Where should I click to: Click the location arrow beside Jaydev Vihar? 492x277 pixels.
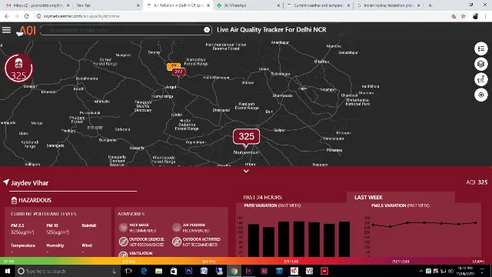5,182
